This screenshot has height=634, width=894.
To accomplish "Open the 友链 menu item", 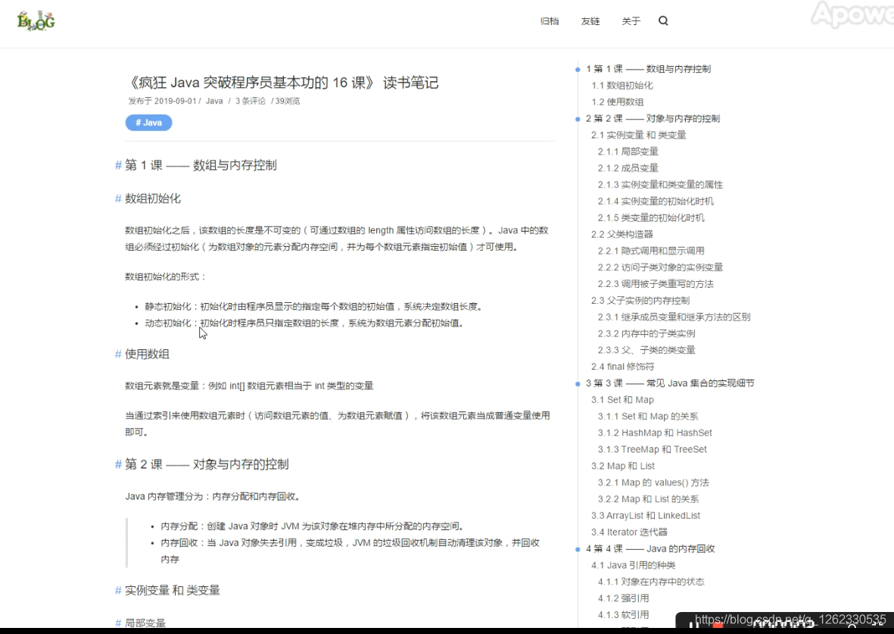I will pos(590,21).
